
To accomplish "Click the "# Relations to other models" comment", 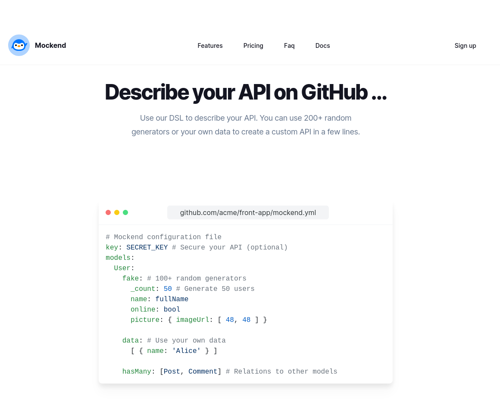I will pos(281,371).
